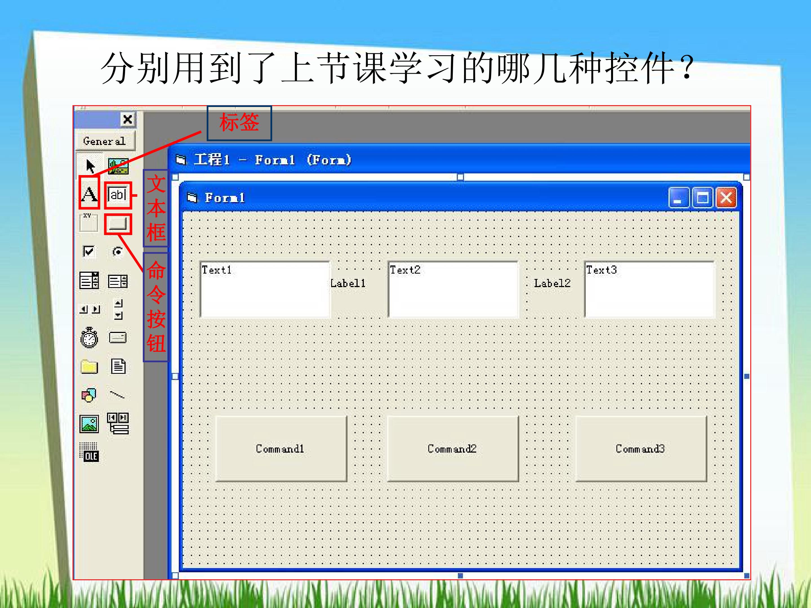The height and width of the screenshot is (608, 811).
Task: Open the General toolbox tab
Action: click(106, 141)
